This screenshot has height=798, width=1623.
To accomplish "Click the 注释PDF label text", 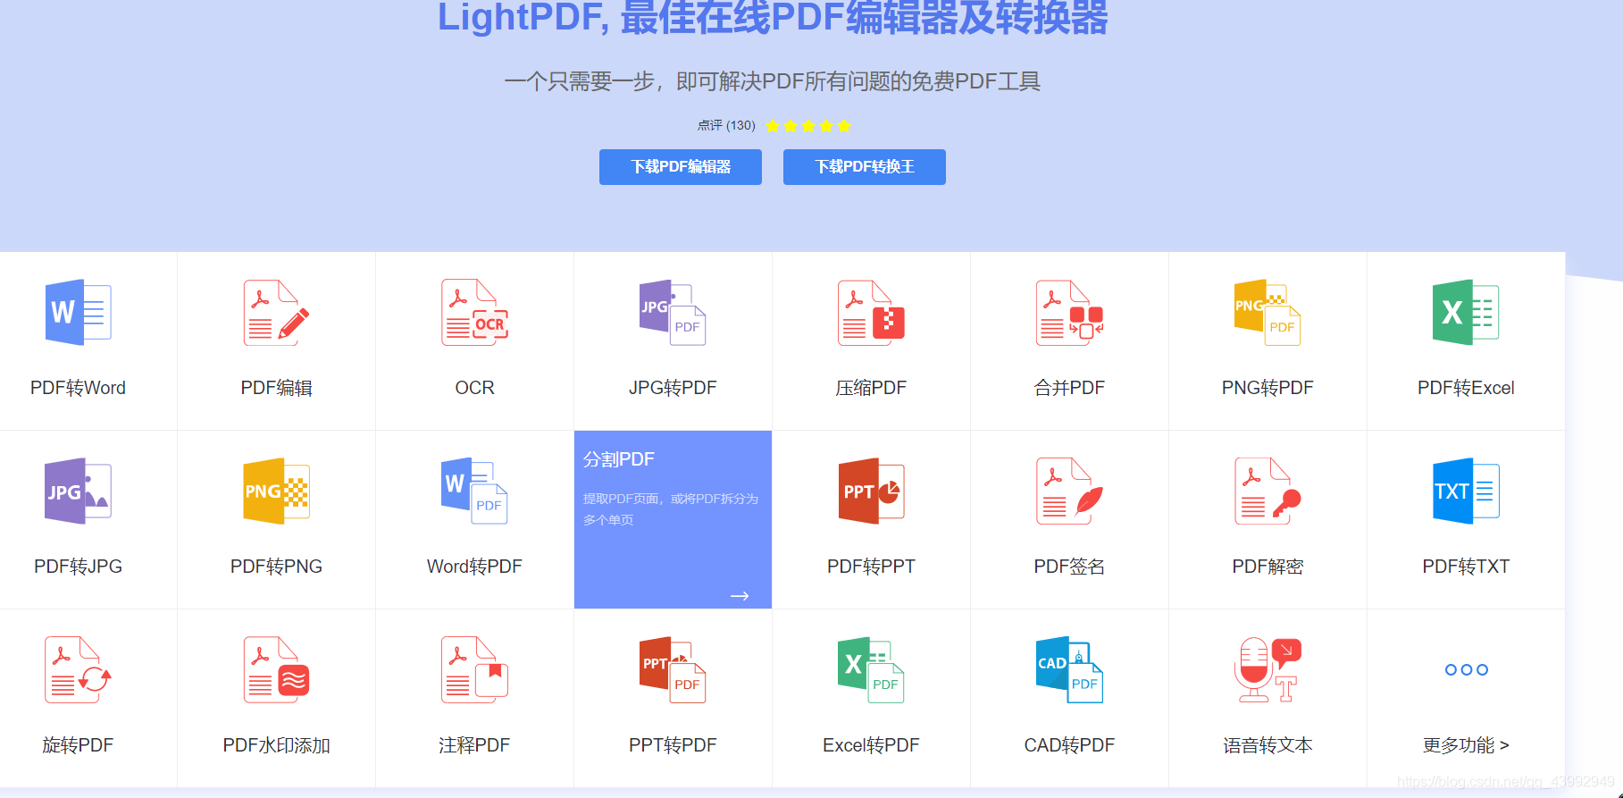I will 474,745.
